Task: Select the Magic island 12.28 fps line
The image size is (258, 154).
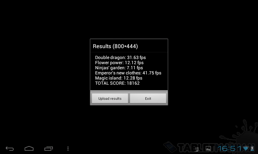Action: [119, 78]
